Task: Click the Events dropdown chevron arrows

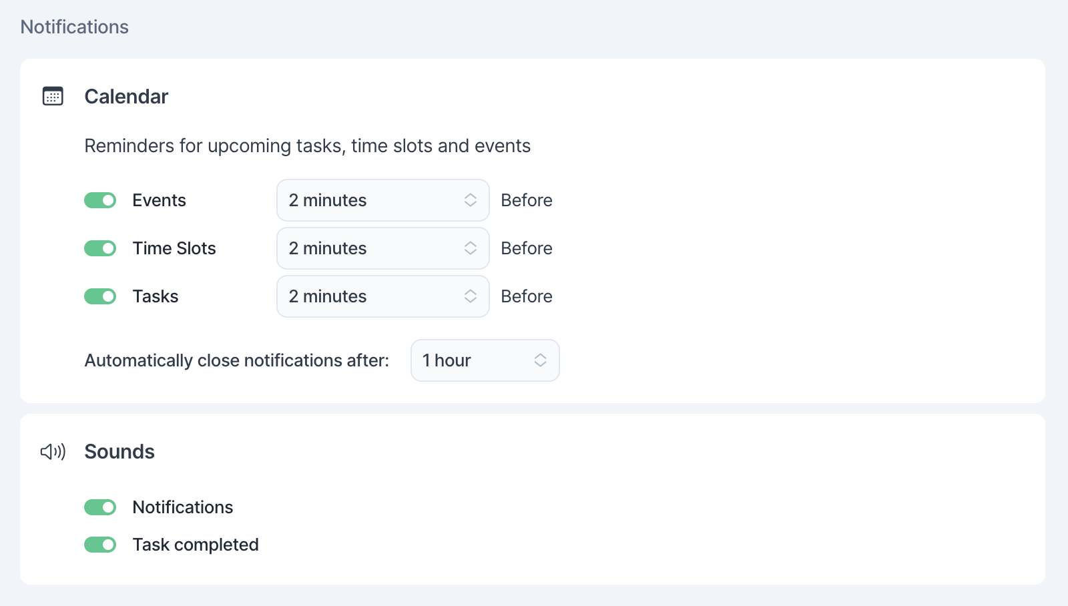Action: tap(471, 200)
